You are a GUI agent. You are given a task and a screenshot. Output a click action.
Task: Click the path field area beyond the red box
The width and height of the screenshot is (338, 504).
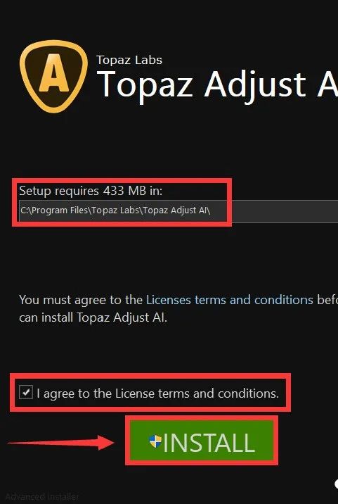point(285,211)
